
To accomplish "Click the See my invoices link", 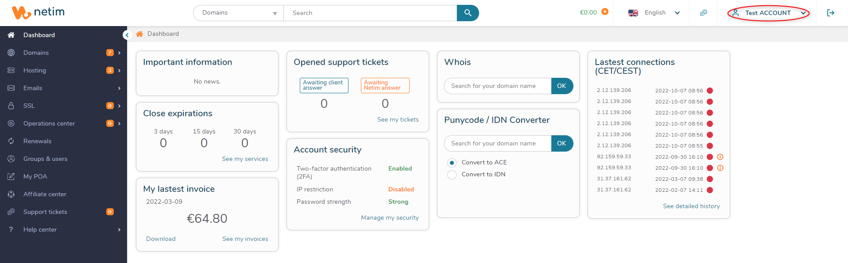I will click(x=245, y=239).
